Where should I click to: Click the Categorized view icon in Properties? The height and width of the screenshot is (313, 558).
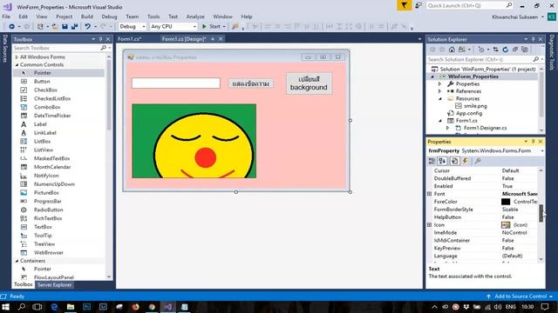click(x=432, y=161)
